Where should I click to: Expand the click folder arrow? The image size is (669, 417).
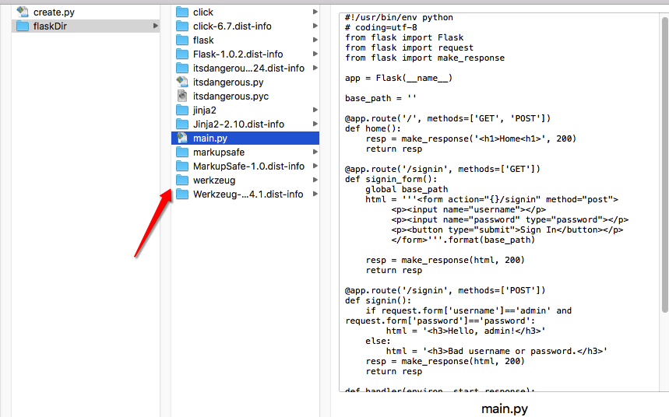click(x=315, y=12)
